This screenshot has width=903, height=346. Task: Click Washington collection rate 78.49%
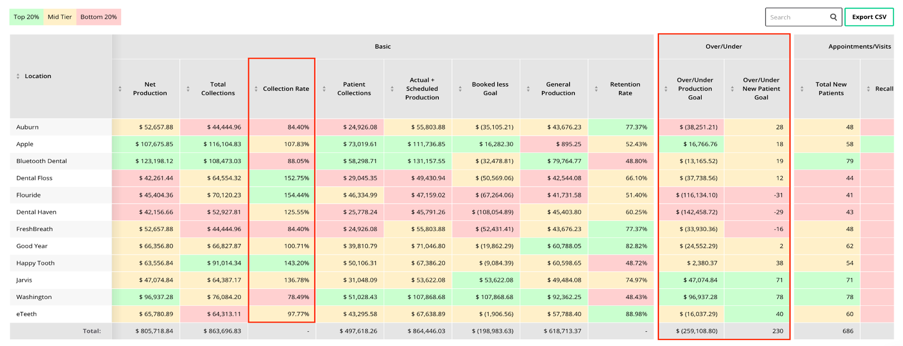282,297
